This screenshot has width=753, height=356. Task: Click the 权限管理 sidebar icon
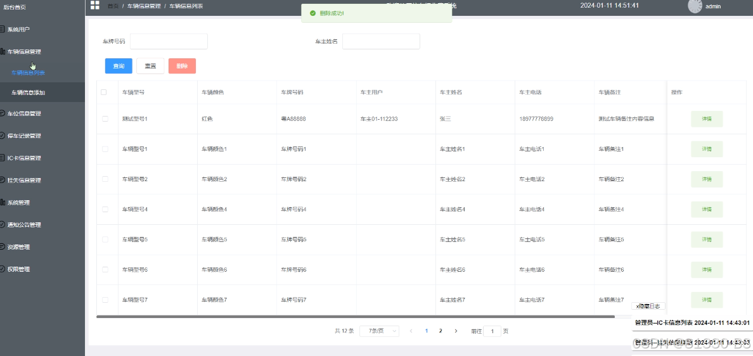point(3,269)
